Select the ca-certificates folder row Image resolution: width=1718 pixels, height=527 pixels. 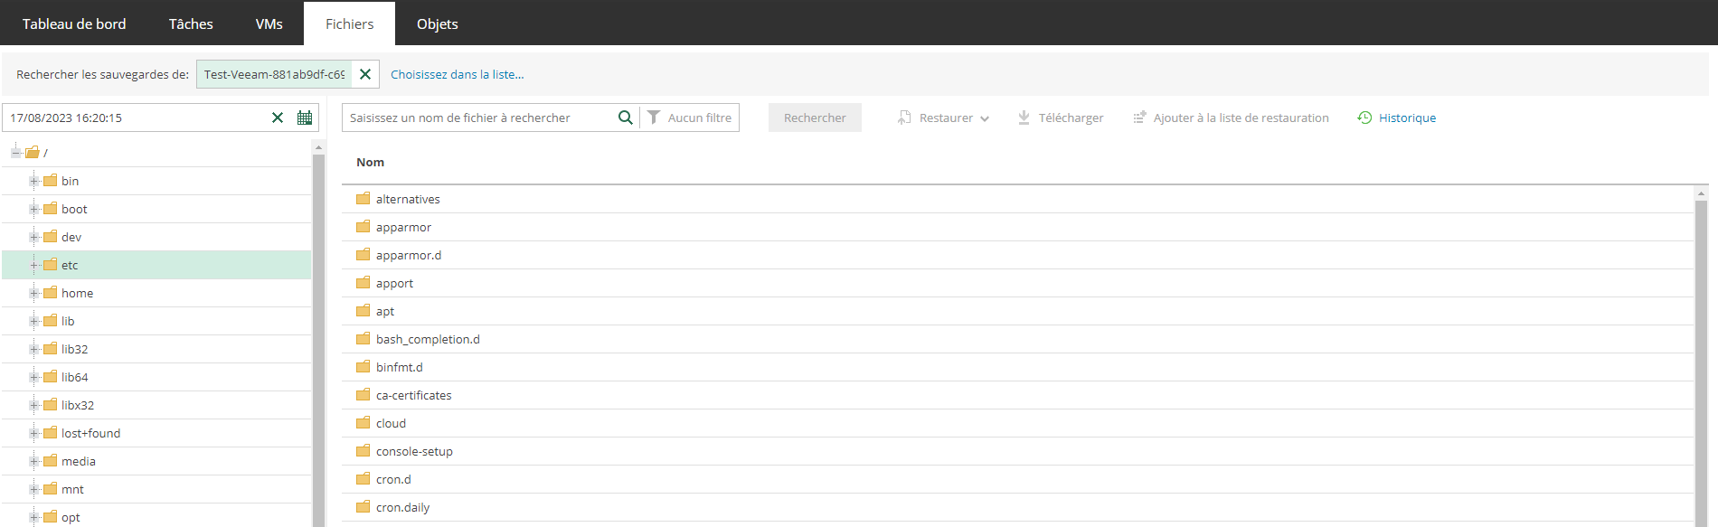(x=1017, y=395)
